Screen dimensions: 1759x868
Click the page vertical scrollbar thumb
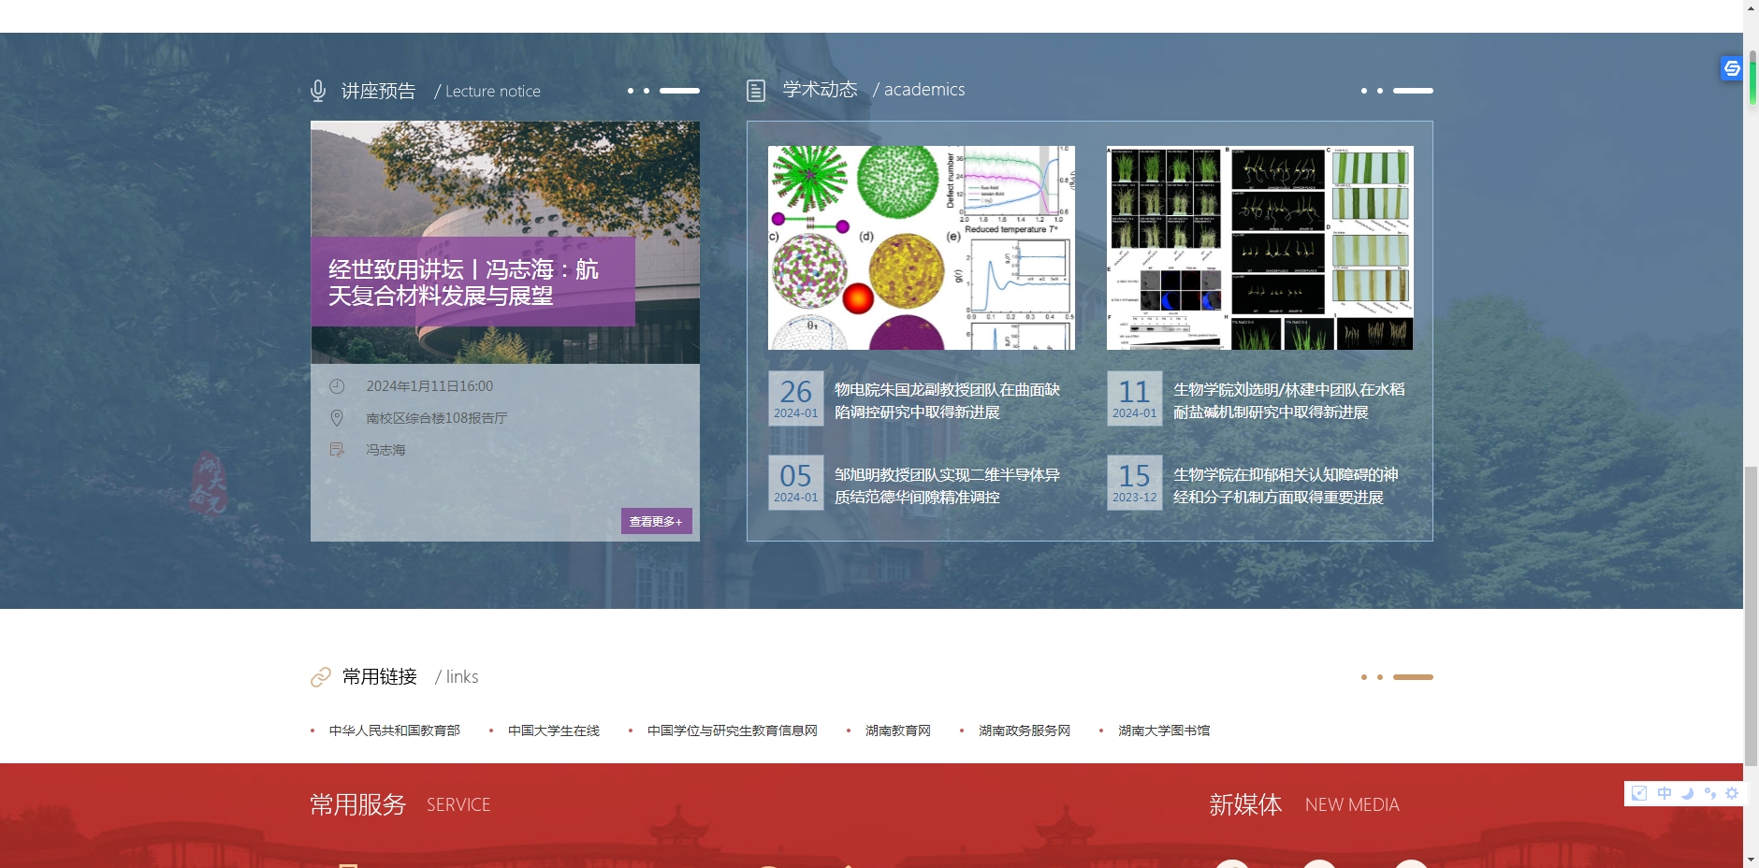click(x=1751, y=615)
